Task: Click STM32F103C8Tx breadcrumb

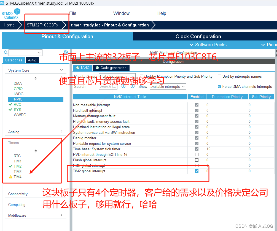Action: [x=42, y=25]
